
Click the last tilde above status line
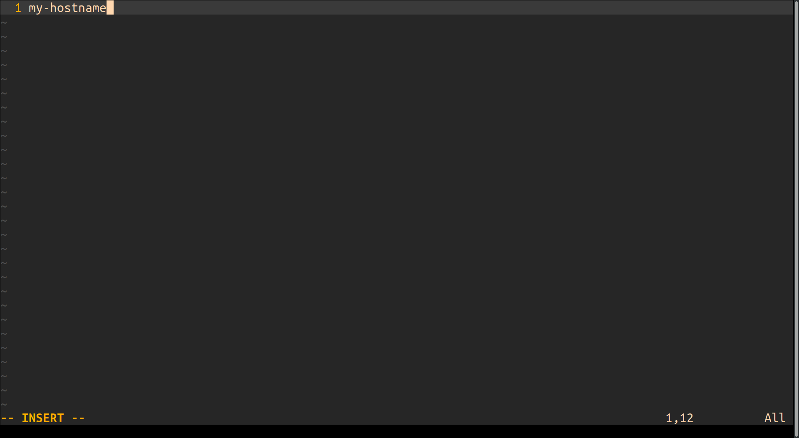tap(4, 404)
